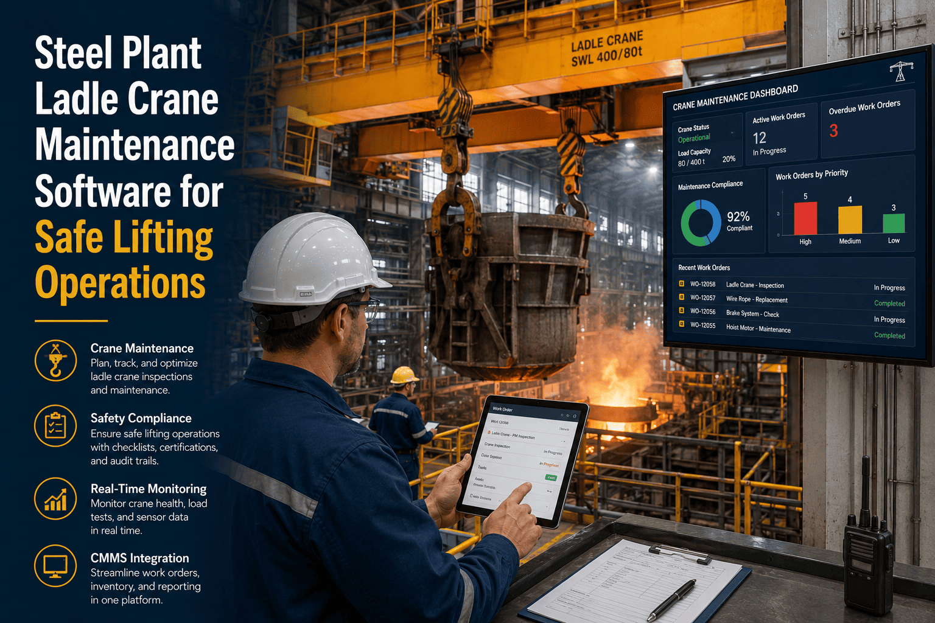Open "Wire Rope - Replacement" work order
The image size is (935, 623).
pos(757,299)
